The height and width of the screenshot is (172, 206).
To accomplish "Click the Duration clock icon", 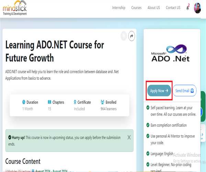I will click(24, 102).
